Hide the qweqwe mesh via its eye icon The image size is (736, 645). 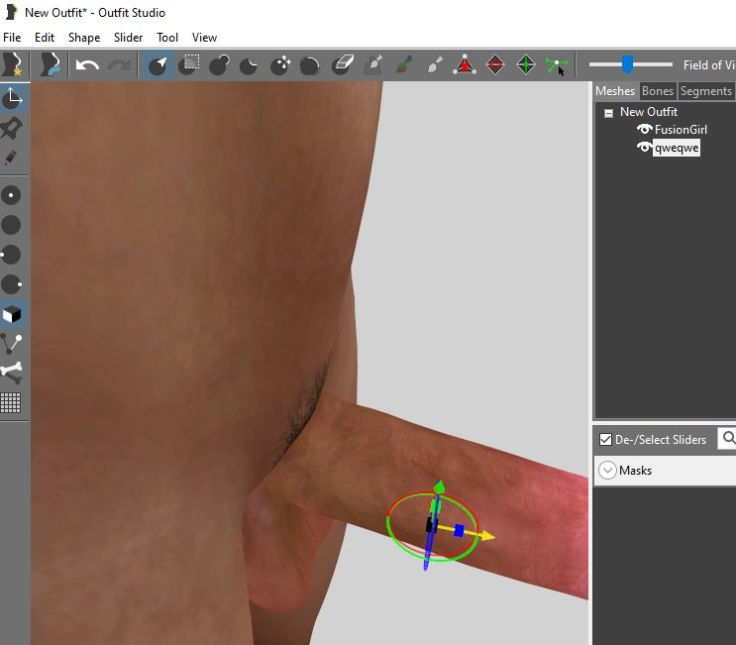tap(644, 148)
